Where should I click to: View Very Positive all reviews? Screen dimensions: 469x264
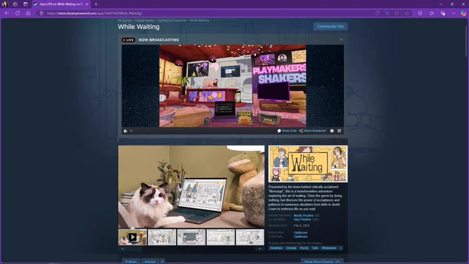tap(302, 219)
